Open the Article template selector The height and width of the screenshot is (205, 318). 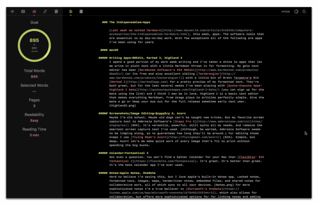tap(286, 11)
